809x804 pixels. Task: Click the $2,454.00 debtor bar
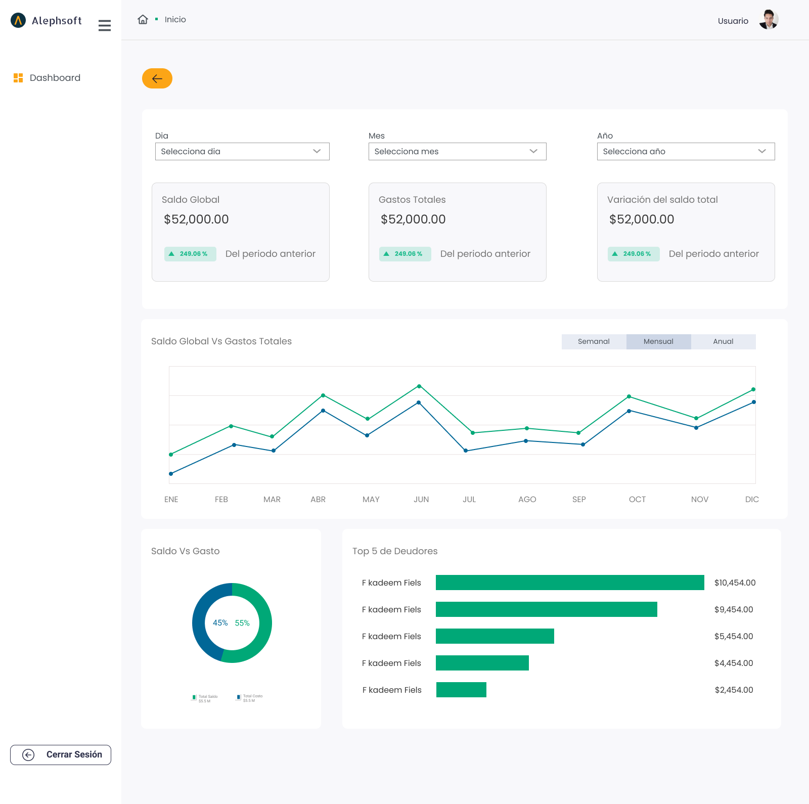461,690
